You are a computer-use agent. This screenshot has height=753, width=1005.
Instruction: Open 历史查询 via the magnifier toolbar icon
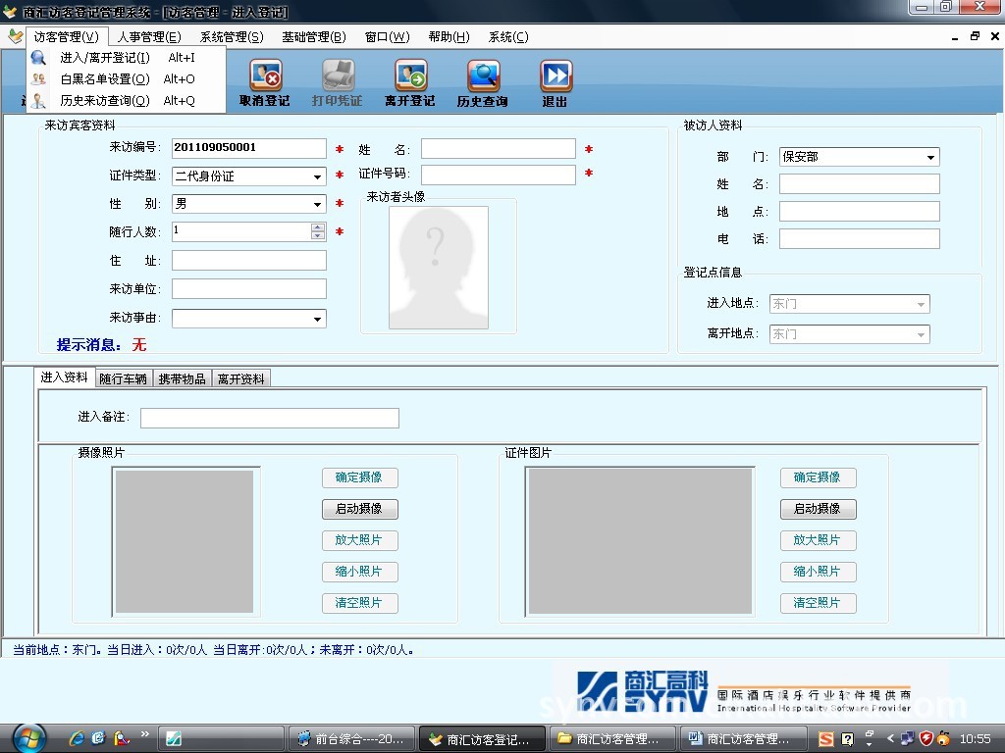click(x=483, y=76)
